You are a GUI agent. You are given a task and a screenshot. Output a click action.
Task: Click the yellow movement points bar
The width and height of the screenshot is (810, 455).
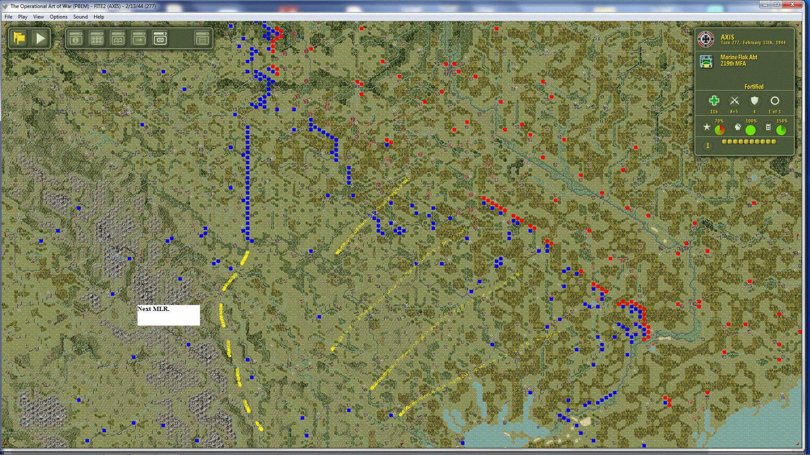pos(749,142)
